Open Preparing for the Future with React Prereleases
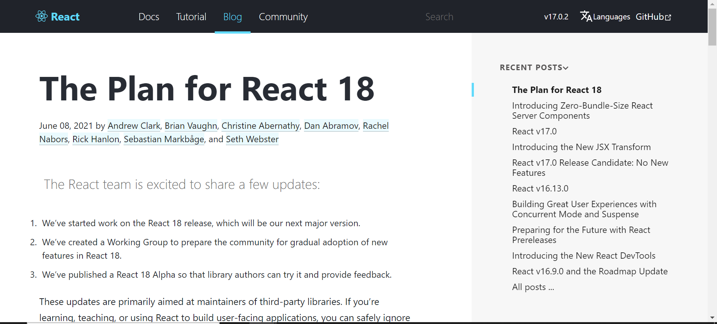The image size is (717, 324). coord(581,235)
